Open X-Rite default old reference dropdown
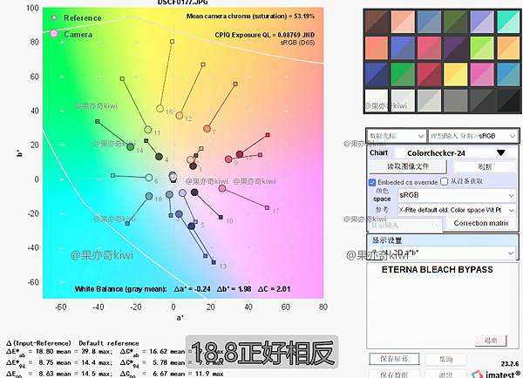The width and height of the screenshot is (523, 378). 457,210
